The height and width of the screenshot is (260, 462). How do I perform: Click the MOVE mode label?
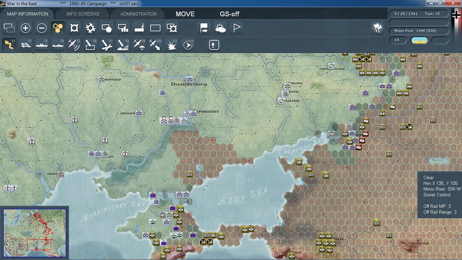pyautogui.click(x=185, y=14)
